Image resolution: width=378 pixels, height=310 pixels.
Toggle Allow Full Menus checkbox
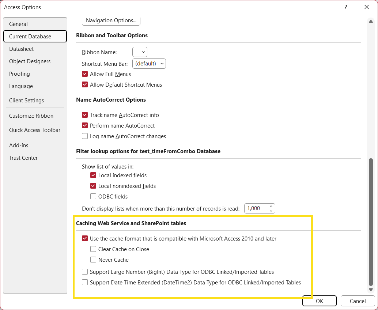point(85,74)
